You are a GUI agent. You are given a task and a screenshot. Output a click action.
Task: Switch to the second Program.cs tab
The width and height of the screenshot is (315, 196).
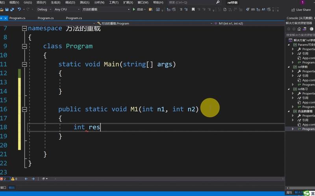click(x=46, y=18)
